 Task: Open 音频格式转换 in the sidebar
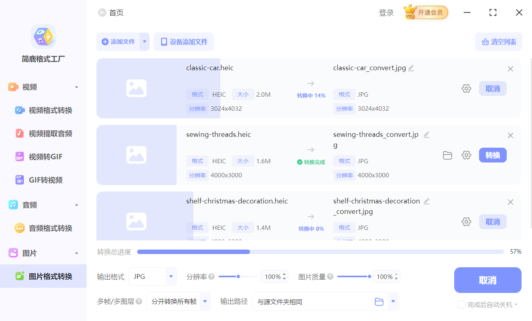(43, 228)
